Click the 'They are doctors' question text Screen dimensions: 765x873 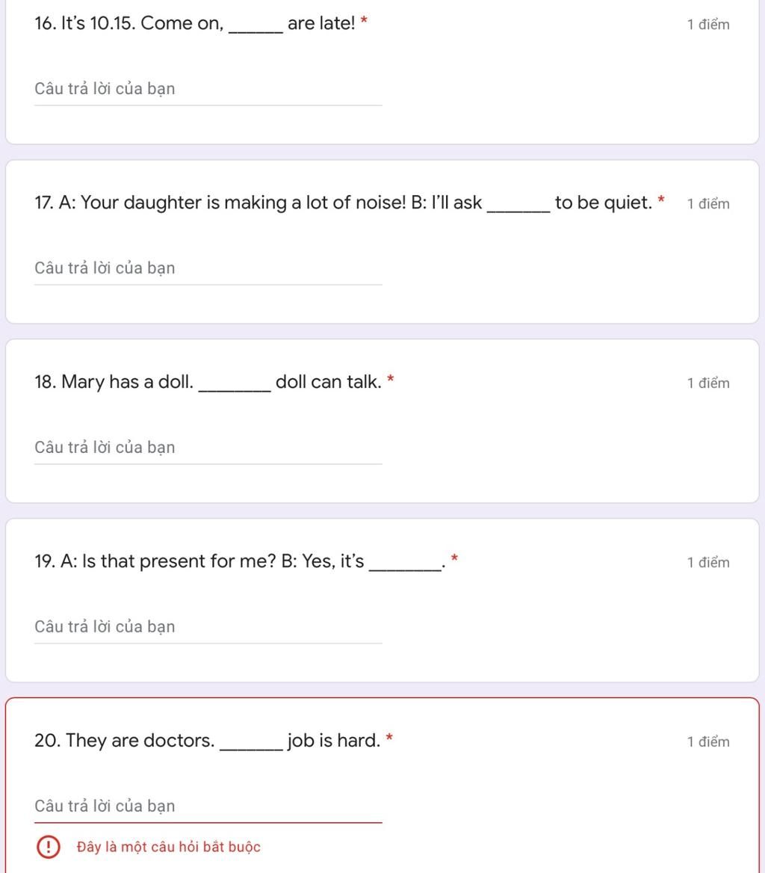140,741
